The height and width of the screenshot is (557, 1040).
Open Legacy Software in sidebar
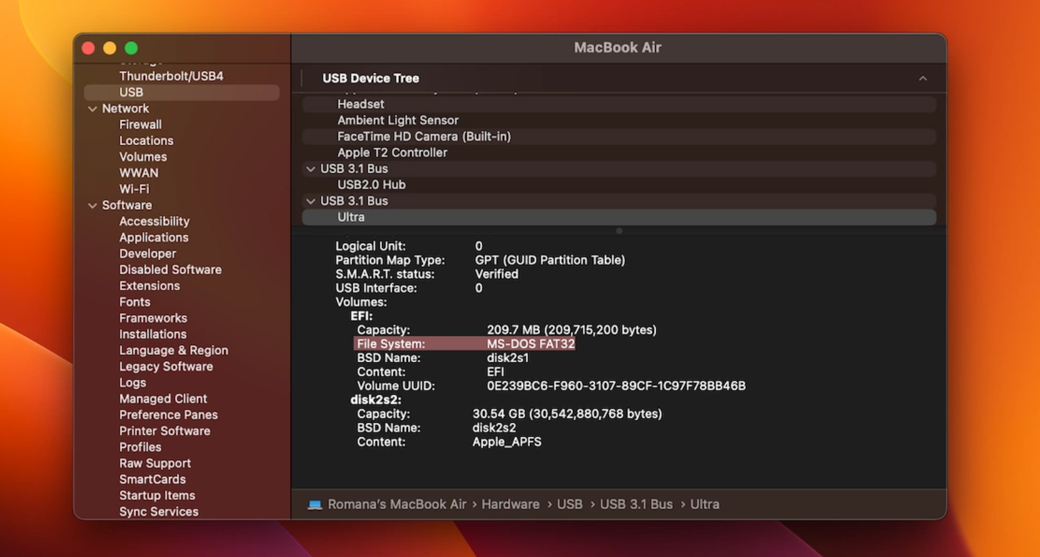pyautogui.click(x=166, y=367)
